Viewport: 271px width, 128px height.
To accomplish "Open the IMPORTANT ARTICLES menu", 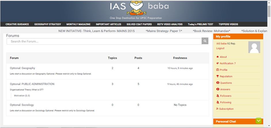I will coord(108,24).
